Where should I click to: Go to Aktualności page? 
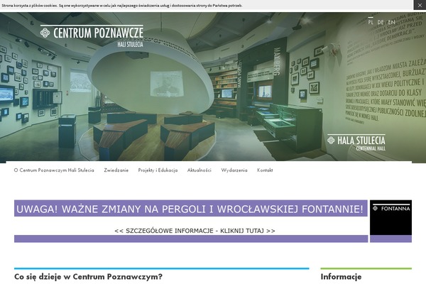click(x=199, y=170)
